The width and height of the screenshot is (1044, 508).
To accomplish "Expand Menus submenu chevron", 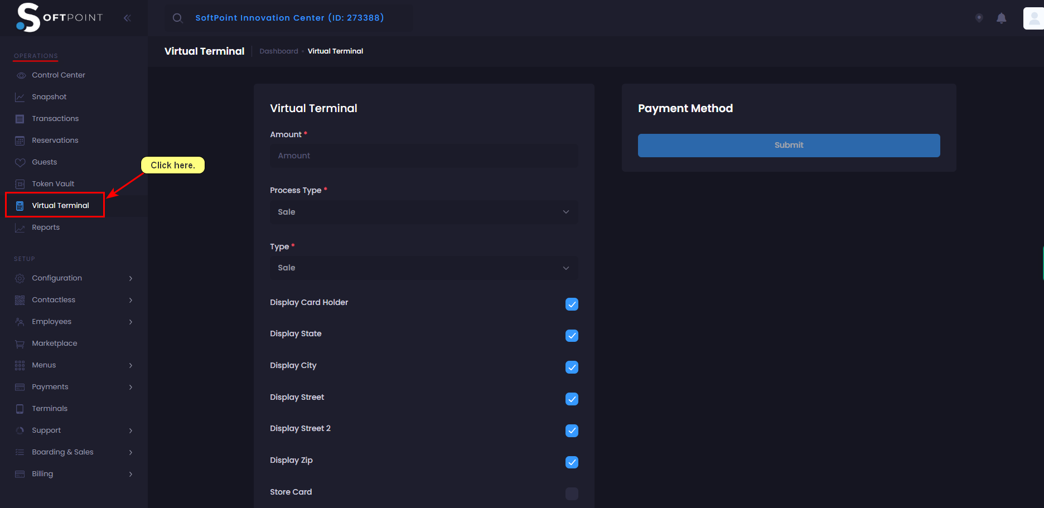I will coord(130,365).
